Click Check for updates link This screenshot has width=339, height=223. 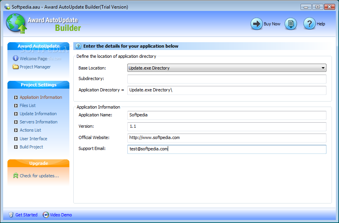[39, 176]
